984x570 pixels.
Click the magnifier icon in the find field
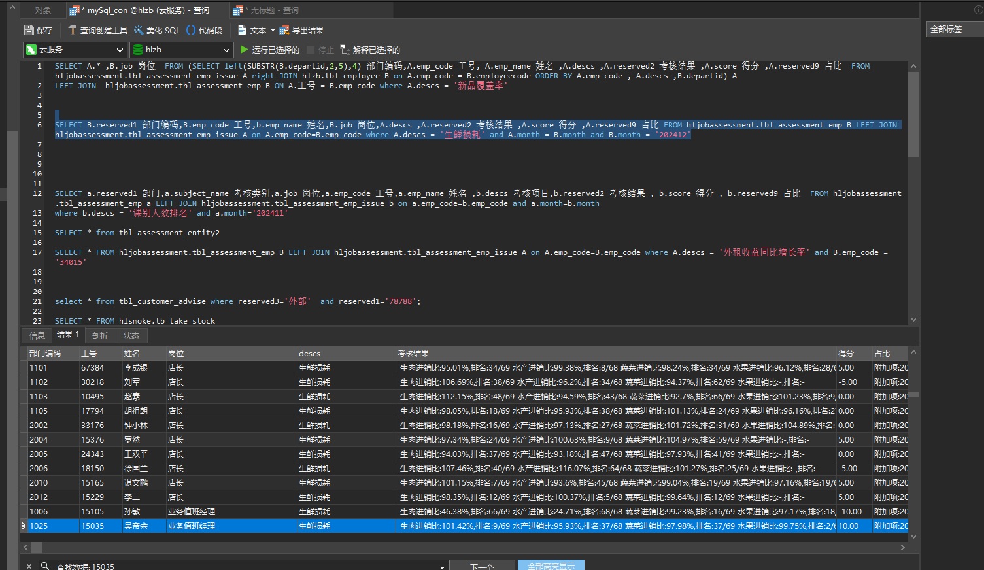(45, 566)
